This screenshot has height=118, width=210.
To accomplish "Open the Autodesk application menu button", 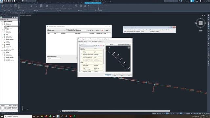I will pos(2,1).
